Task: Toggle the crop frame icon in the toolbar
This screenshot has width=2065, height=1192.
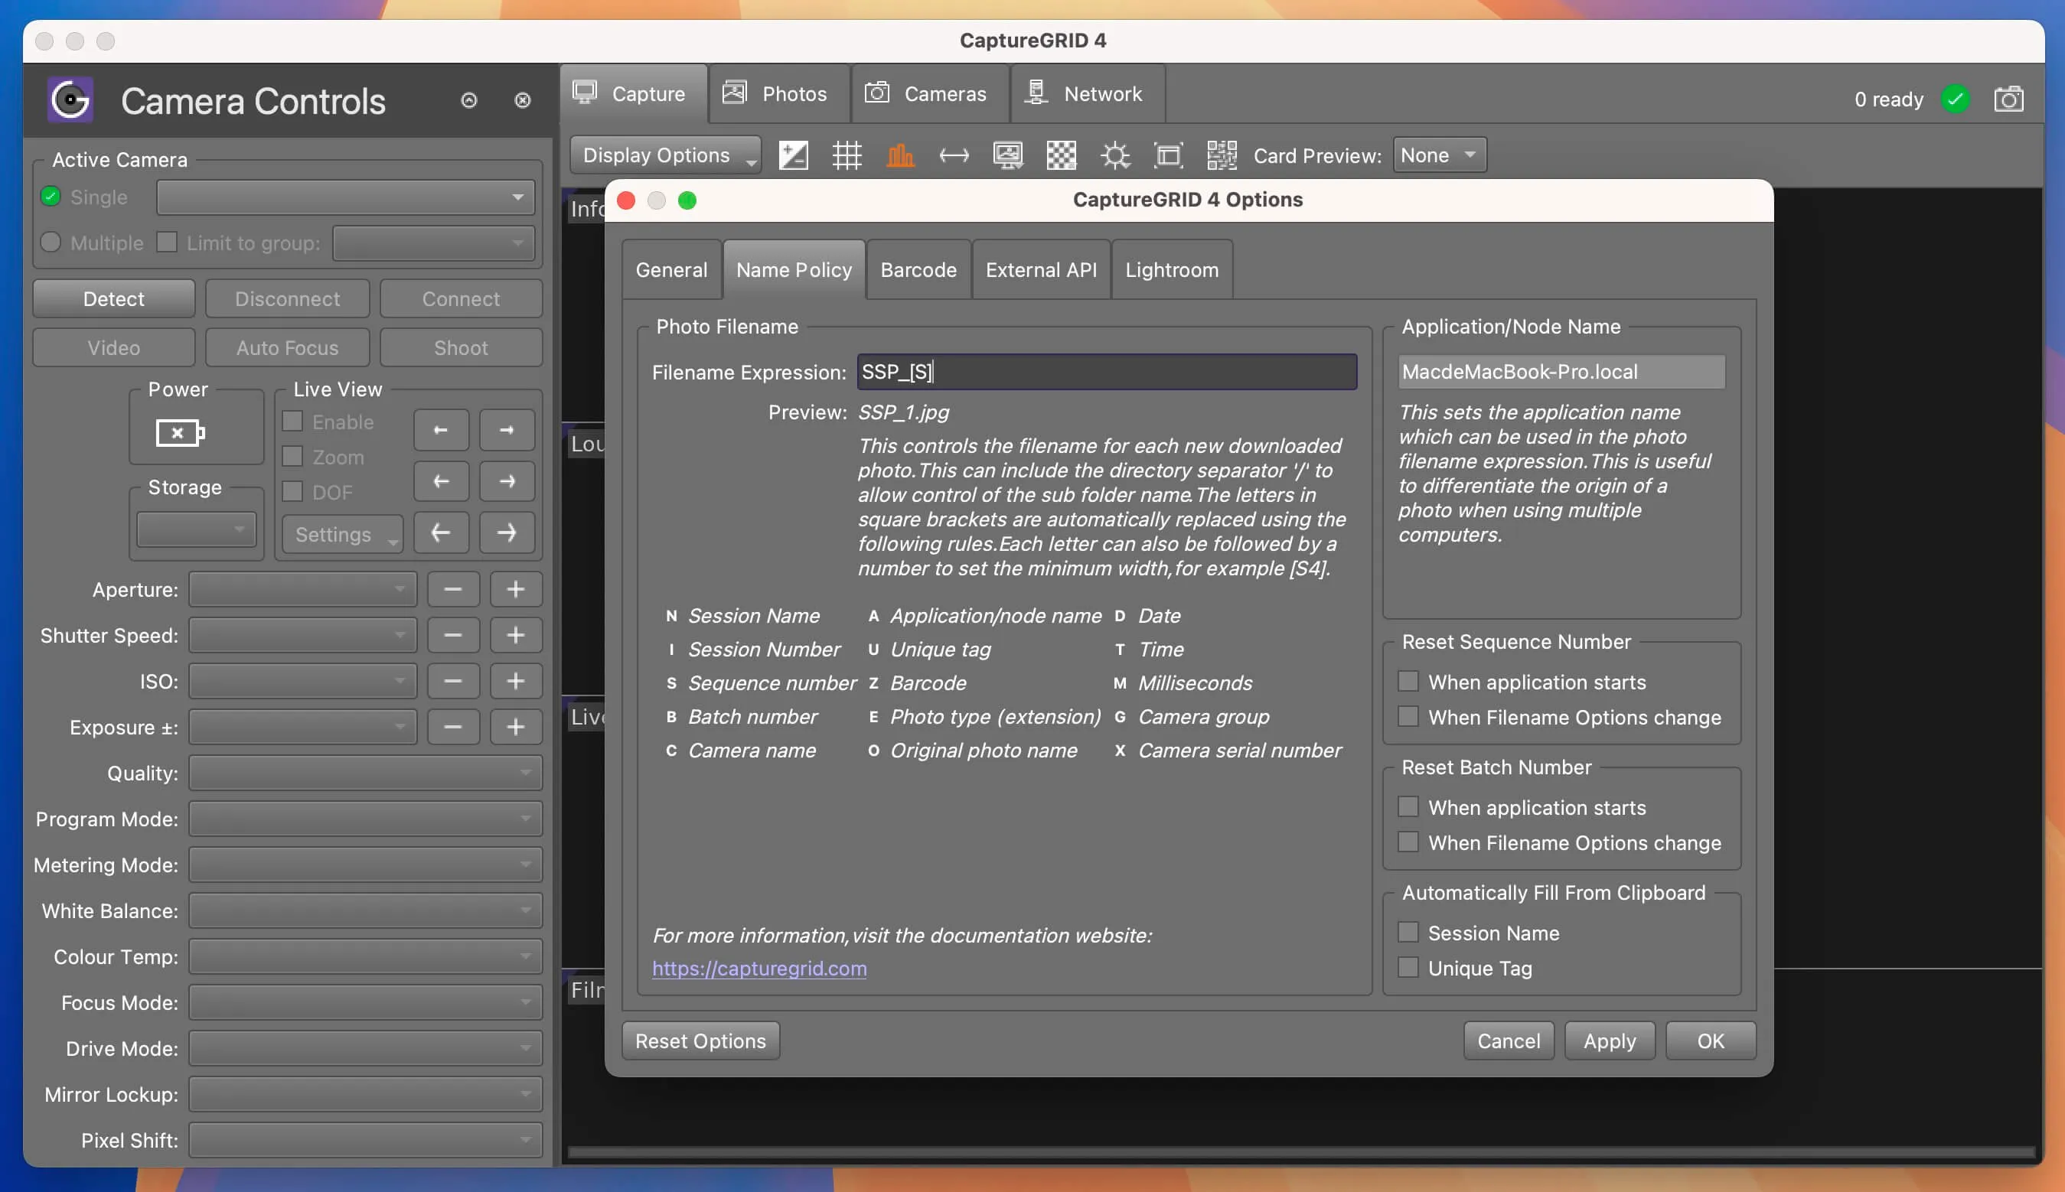Action: 1169,155
